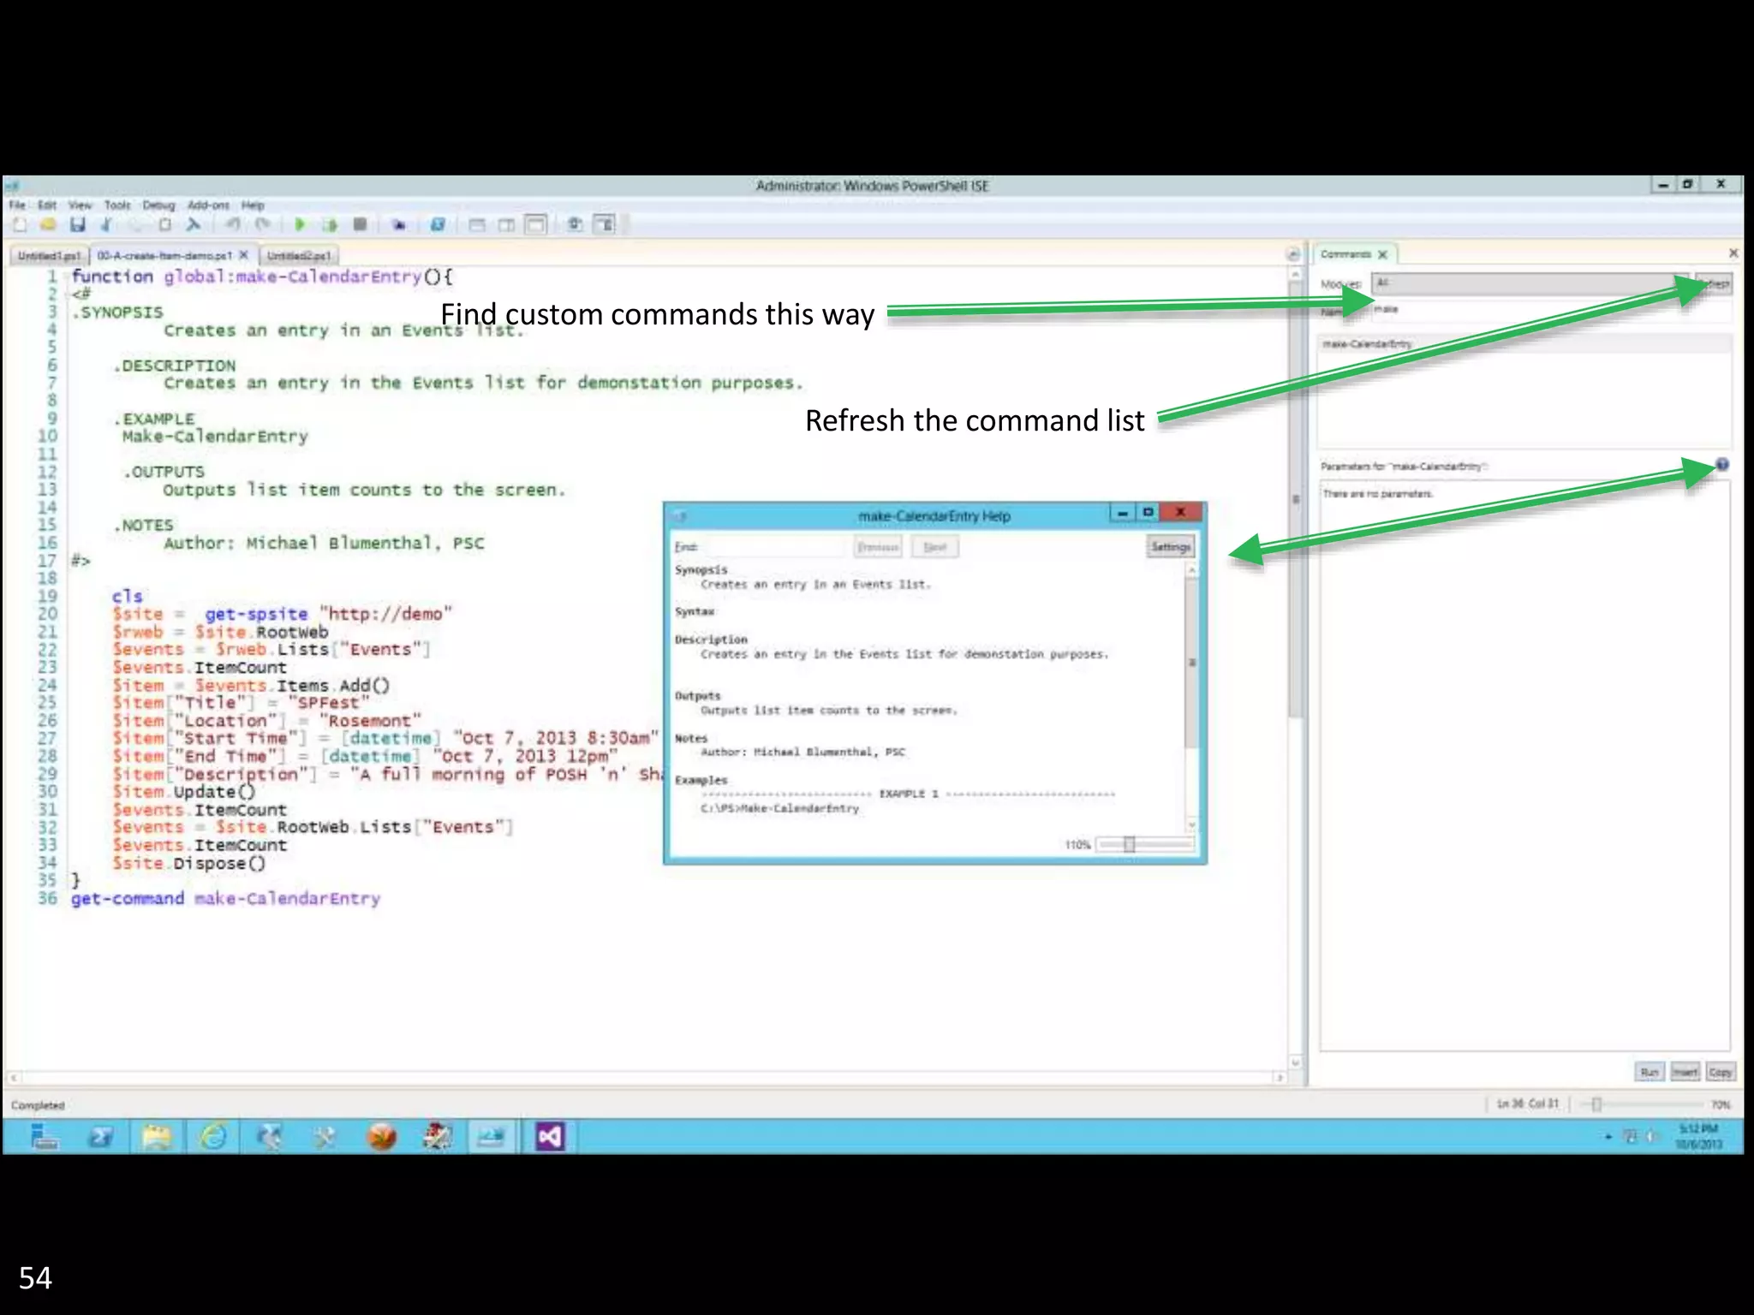Open the File menu
1754x1315 pixels.
(17, 205)
